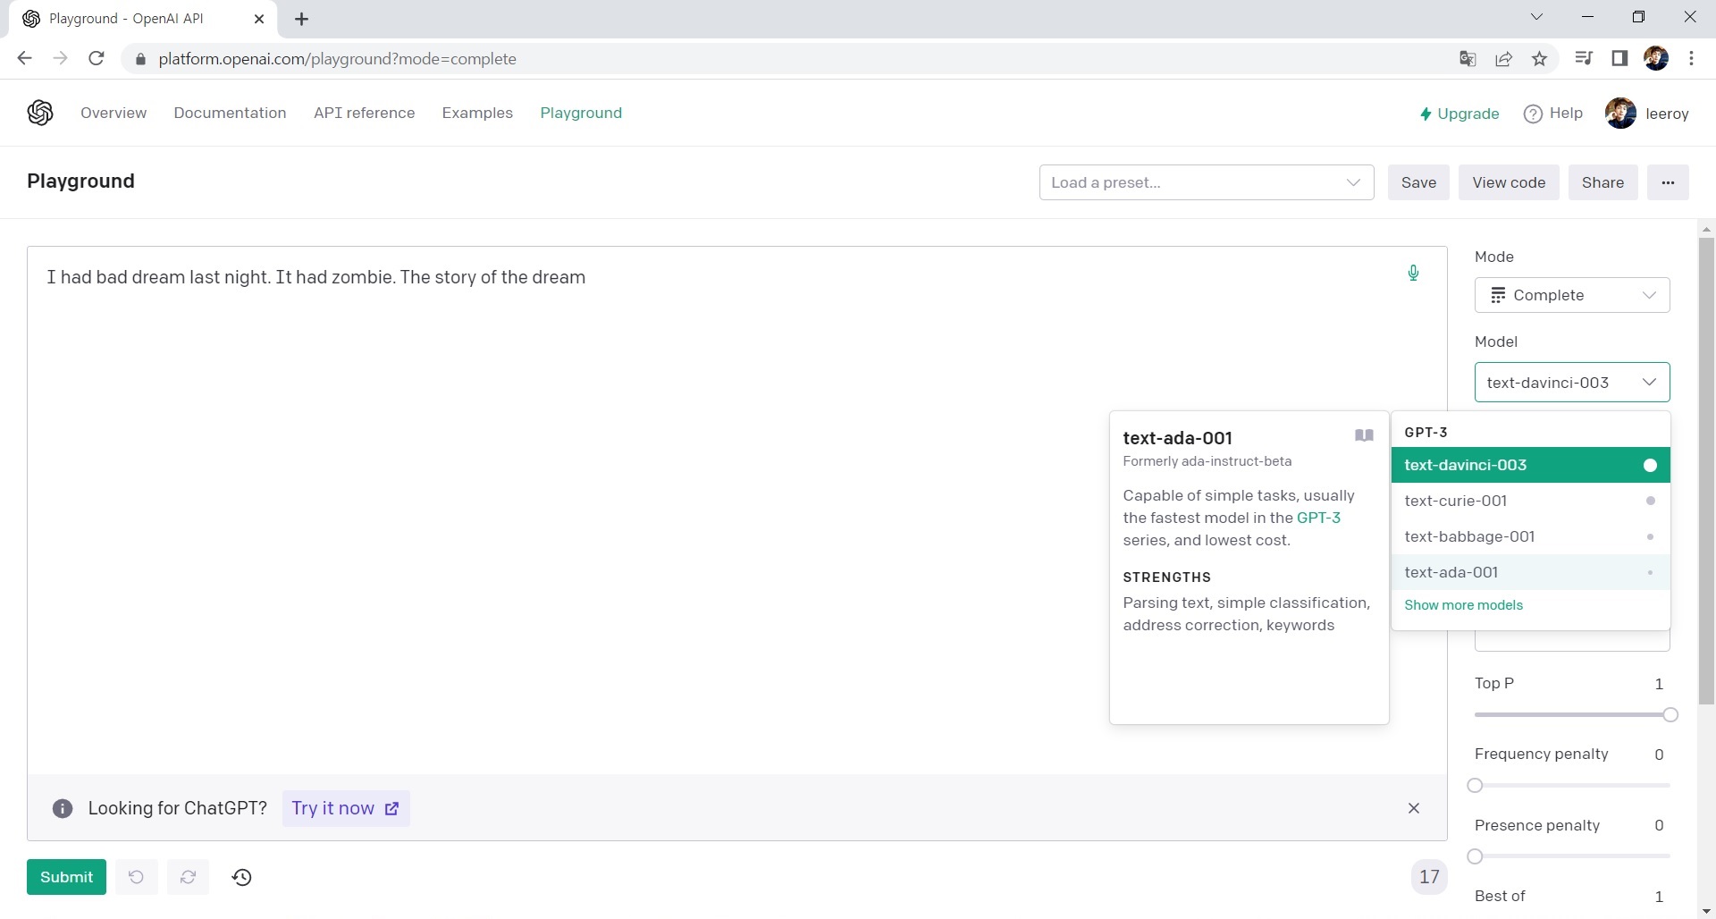Screen dimensions: 1716x919
Task: Go back using browser back arrow
Action: pyautogui.click(x=24, y=59)
